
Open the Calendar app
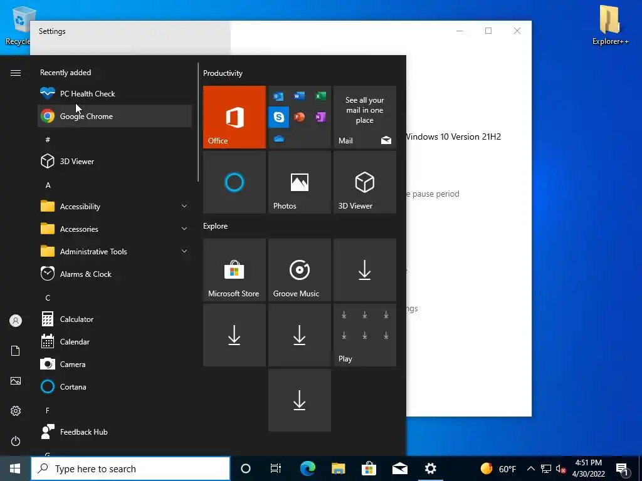point(115,341)
